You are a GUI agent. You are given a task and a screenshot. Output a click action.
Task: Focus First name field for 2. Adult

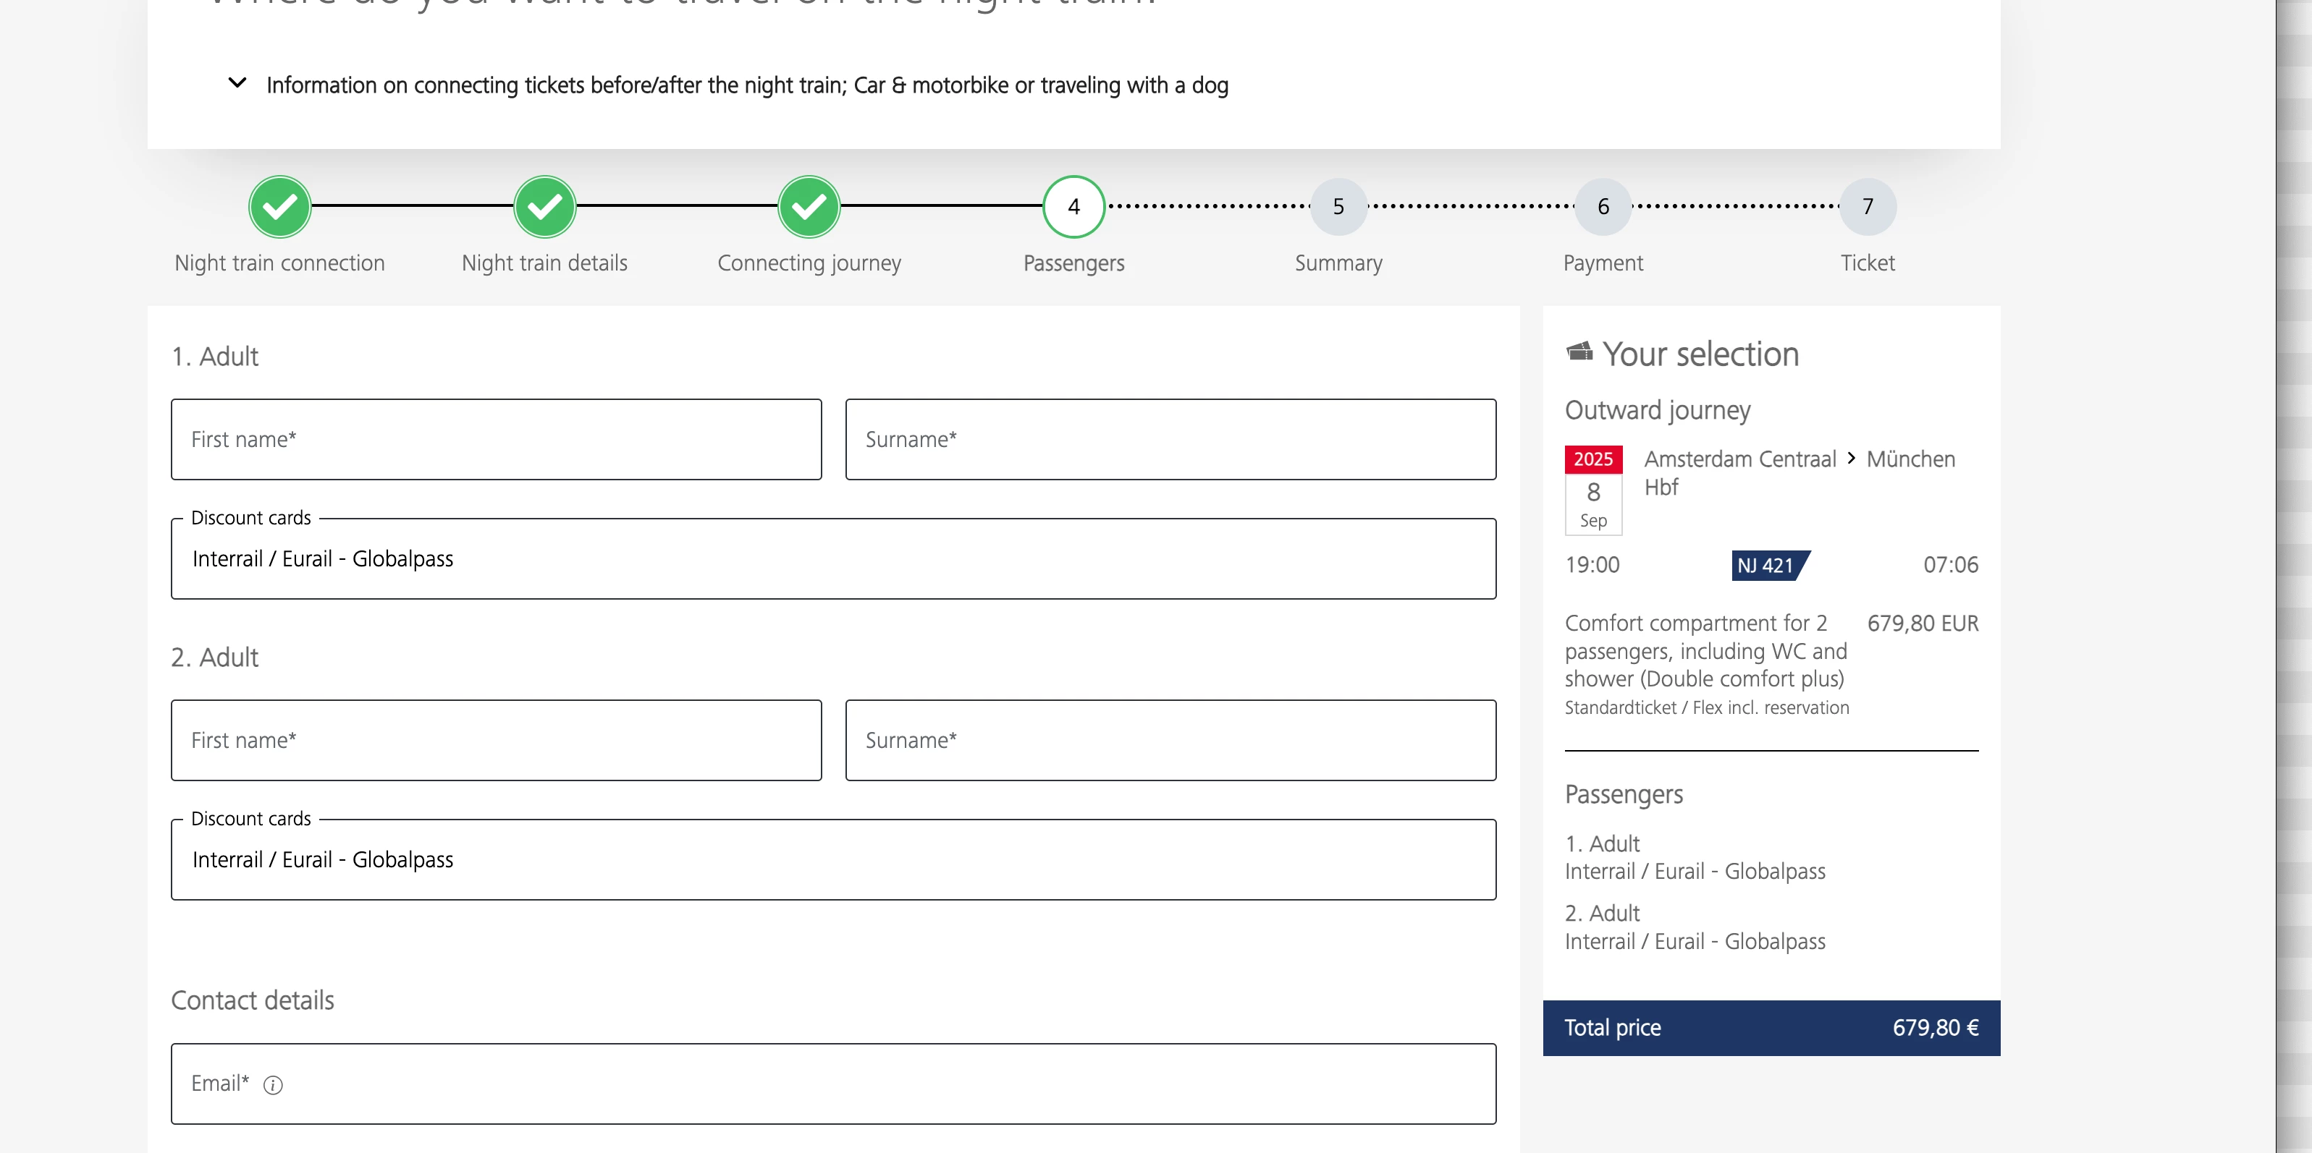coord(495,741)
